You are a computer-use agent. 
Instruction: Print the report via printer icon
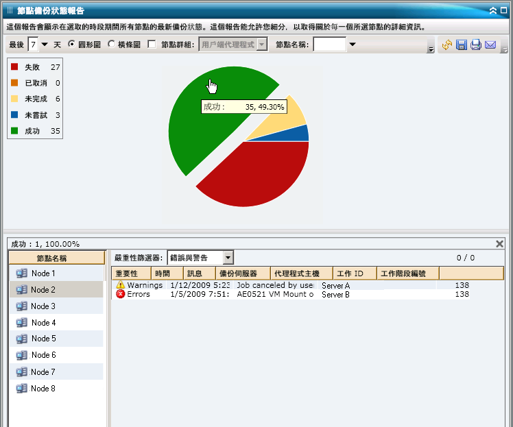click(476, 45)
